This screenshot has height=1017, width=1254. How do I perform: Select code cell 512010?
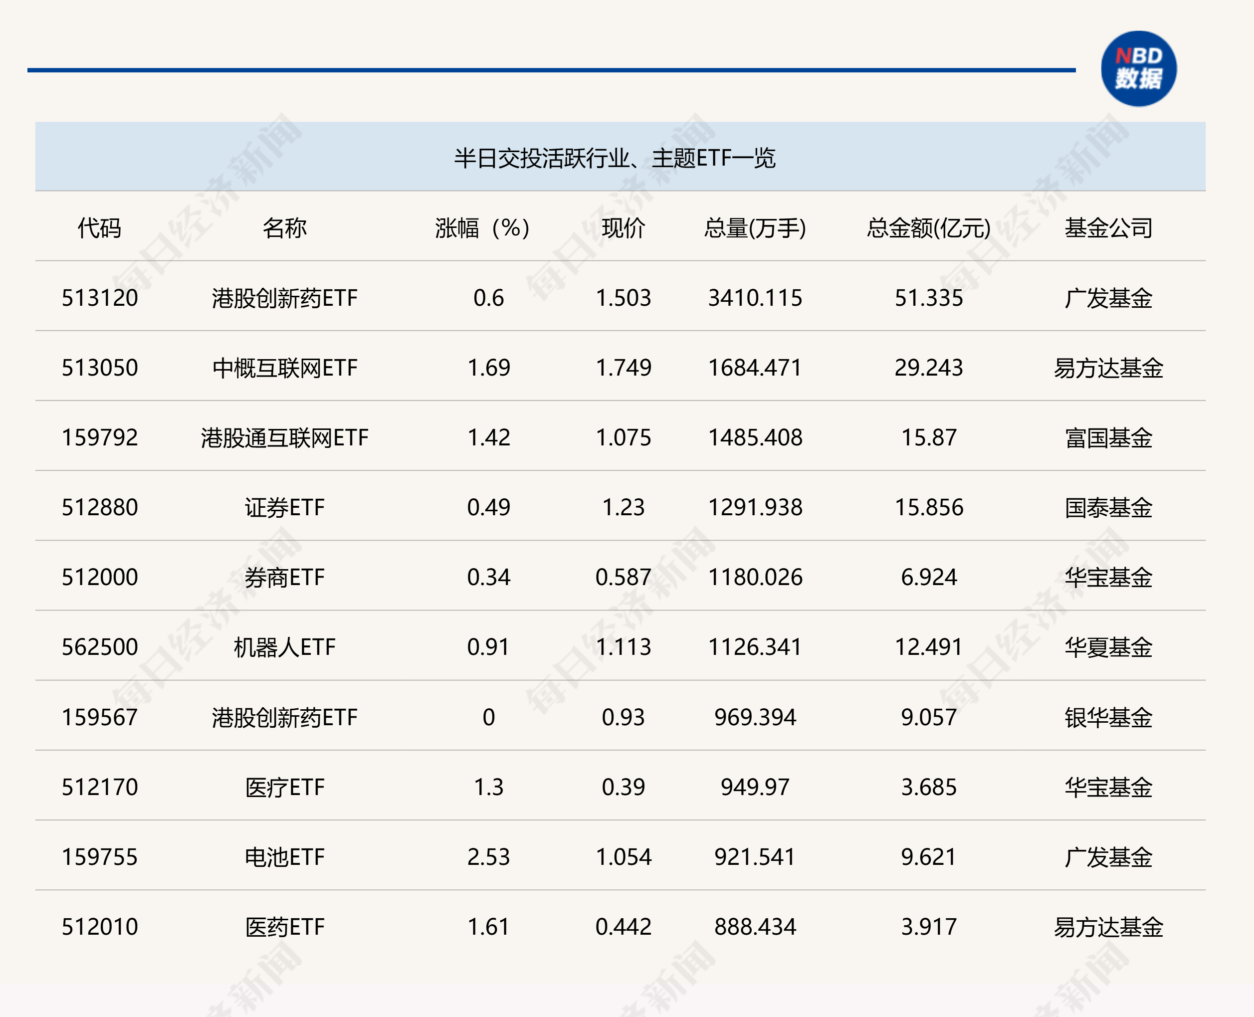click(x=100, y=927)
